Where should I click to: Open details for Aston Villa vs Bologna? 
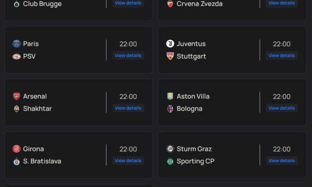pyautogui.click(x=282, y=108)
